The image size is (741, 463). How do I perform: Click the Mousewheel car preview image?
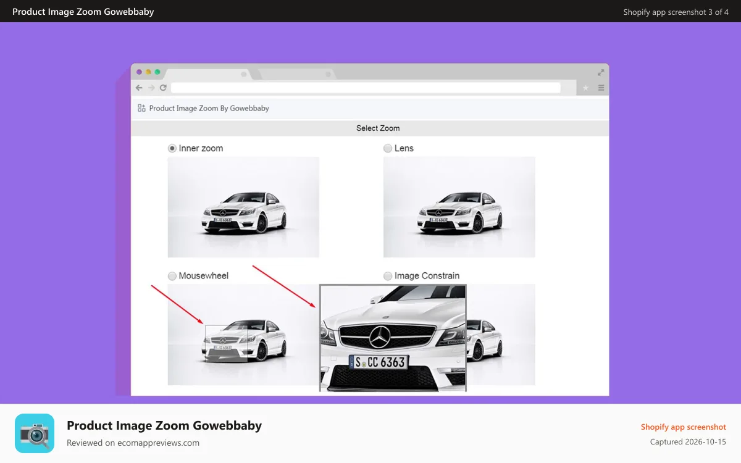[243, 335]
